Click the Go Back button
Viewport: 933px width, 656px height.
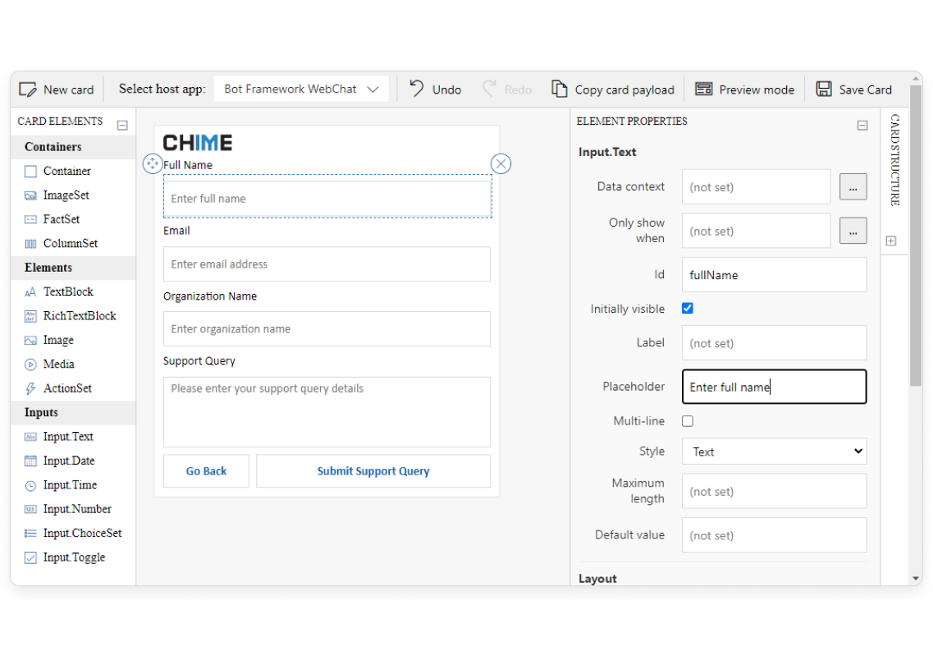coord(206,470)
